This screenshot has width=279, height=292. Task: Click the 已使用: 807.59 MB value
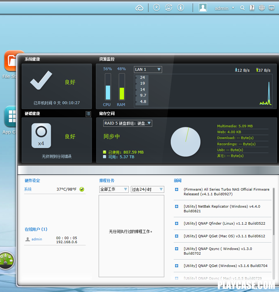click(126, 152)
